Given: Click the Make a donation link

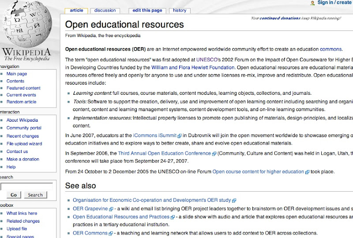Looking at the screenshot, I should 23,159.
